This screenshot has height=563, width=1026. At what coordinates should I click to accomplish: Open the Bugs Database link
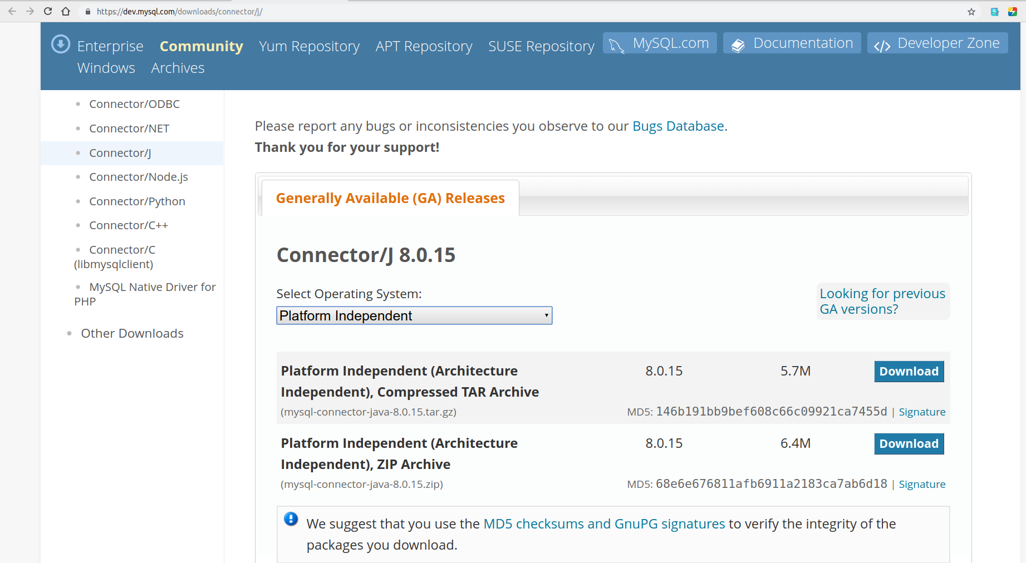pos(678,126)
